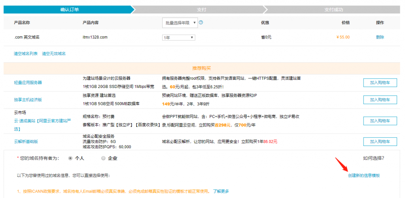Click 清空域名列表 link
Screen dimensions: 405x198
tap(25, 54)
